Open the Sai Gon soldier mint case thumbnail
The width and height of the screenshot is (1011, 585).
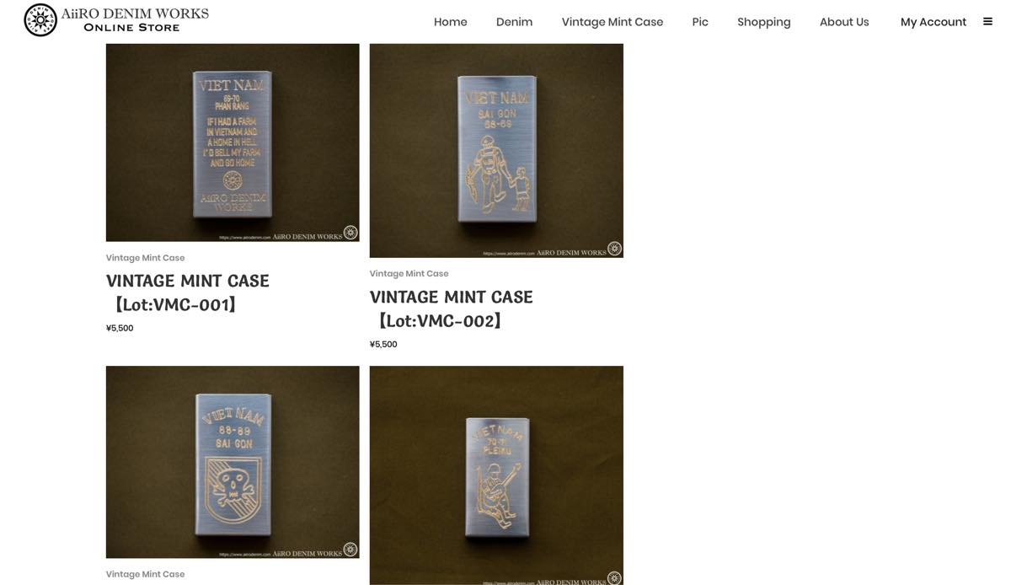[496, 151]
